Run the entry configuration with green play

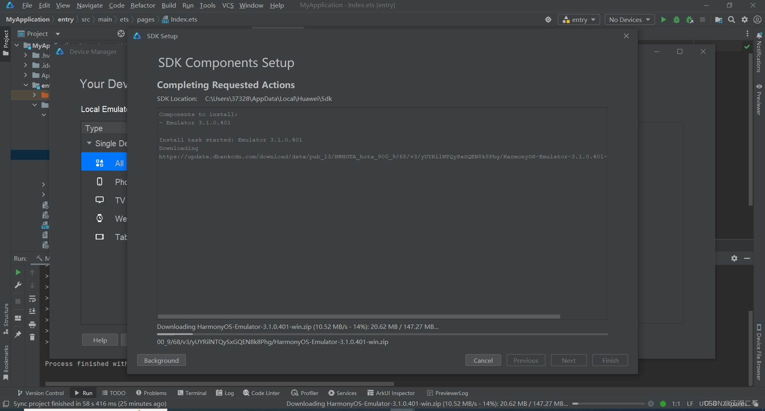click(663, 20)
